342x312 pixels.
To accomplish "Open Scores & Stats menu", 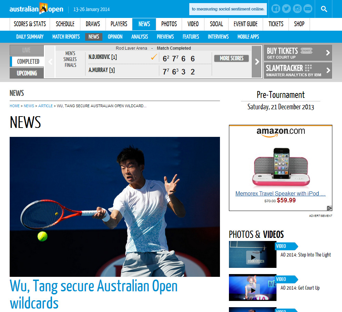I will pos(30,24).
